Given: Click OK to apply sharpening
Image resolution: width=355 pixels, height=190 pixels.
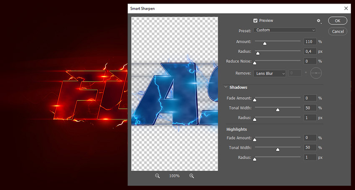Looking at the screenshot, I should coord(337,21).
